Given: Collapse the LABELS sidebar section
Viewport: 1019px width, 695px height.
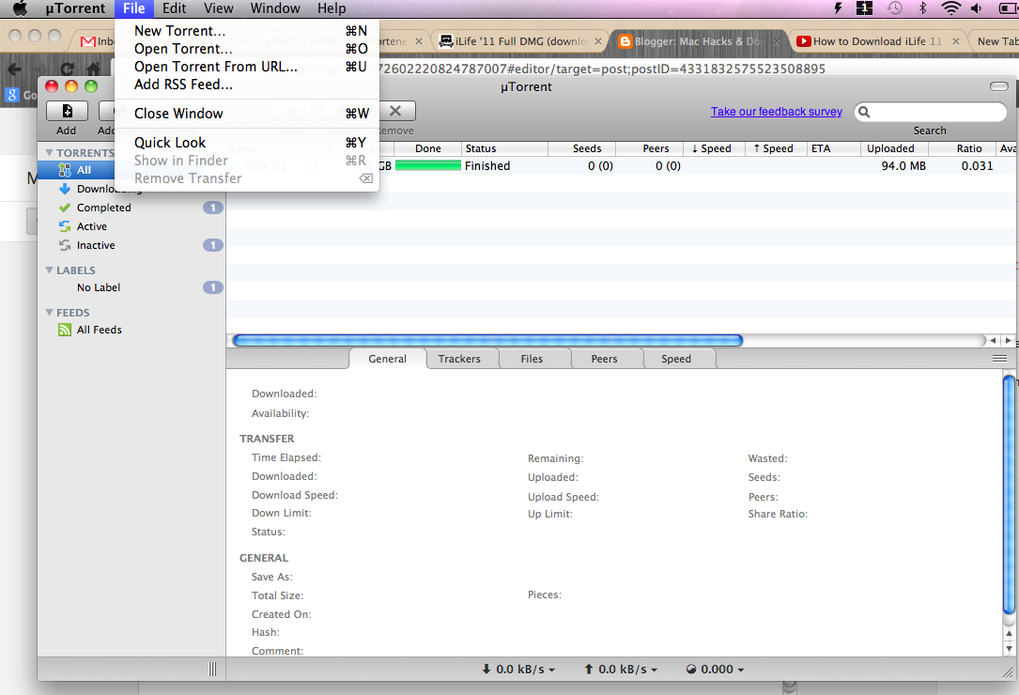Looking at the screenshot, I should pyautogui.click(x=50, y=270).
